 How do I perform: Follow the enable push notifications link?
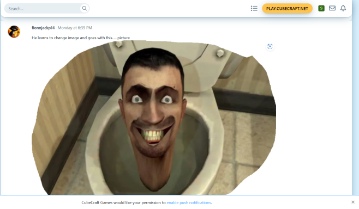(x=189, y=202)
